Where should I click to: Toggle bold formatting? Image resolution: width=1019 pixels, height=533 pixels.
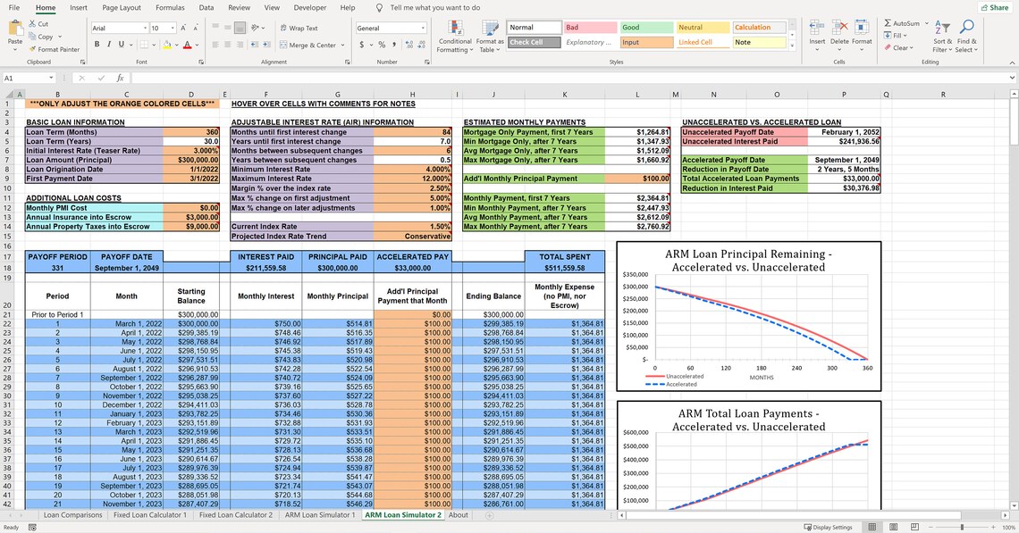tap(96, 43)
